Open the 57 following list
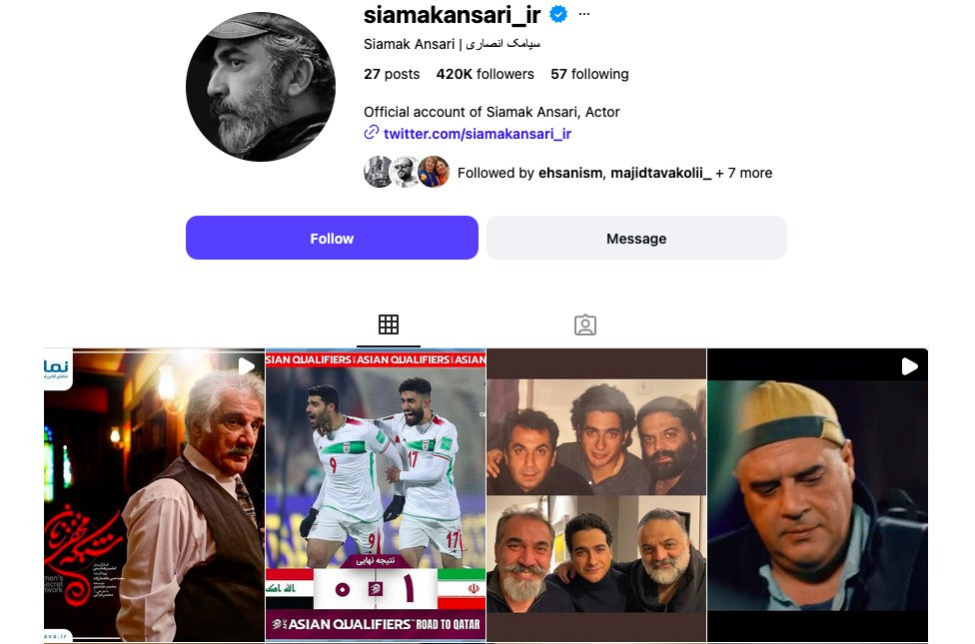This screenshot has width=975, height=644. click(x=589, y=74)
